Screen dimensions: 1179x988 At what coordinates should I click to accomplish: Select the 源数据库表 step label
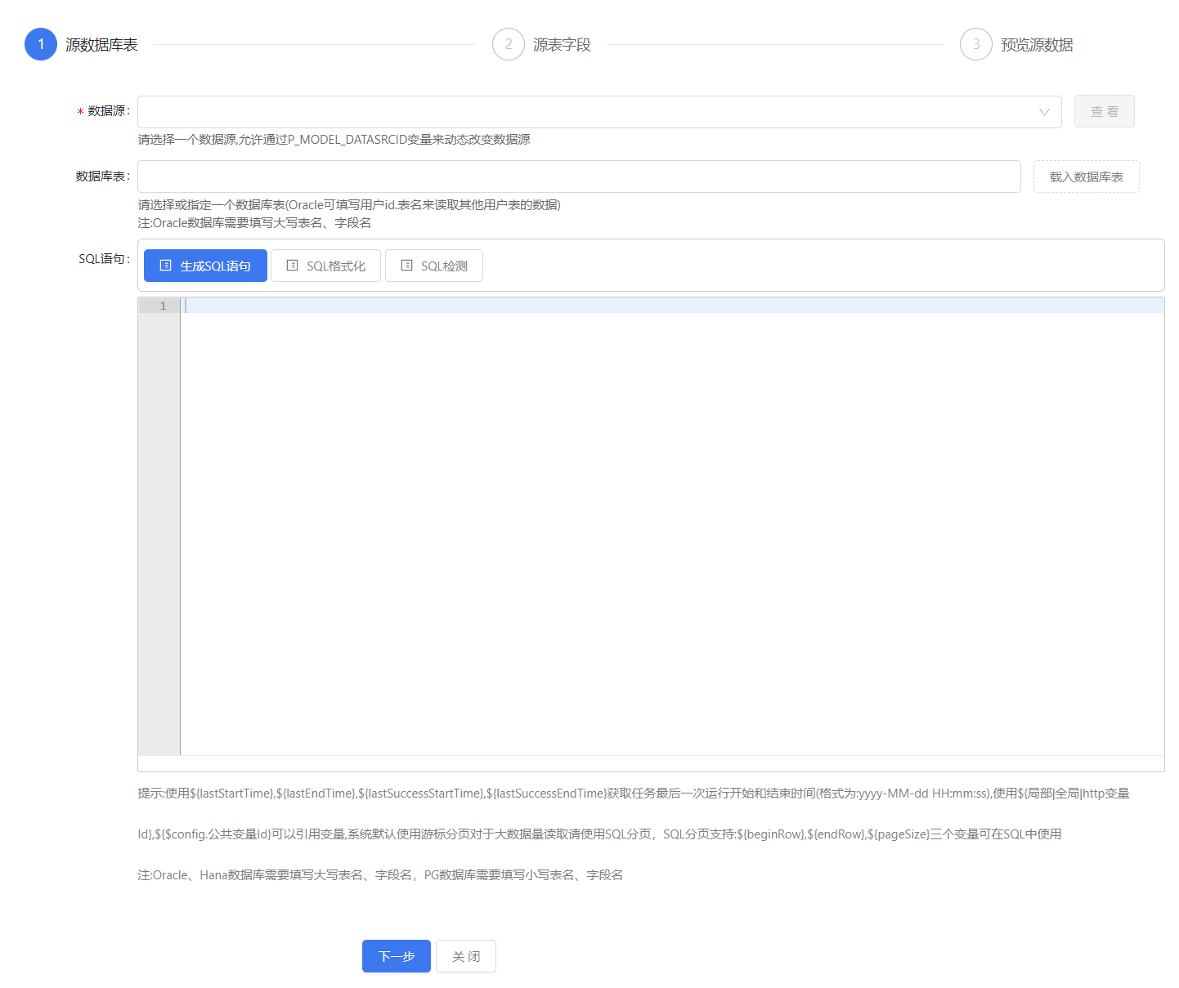101,45
